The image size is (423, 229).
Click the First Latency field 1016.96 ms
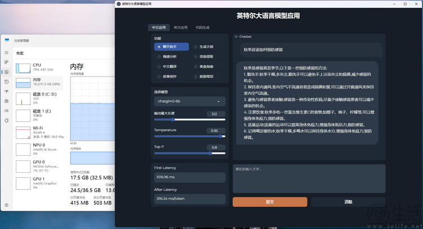click(x=190, y=177)
